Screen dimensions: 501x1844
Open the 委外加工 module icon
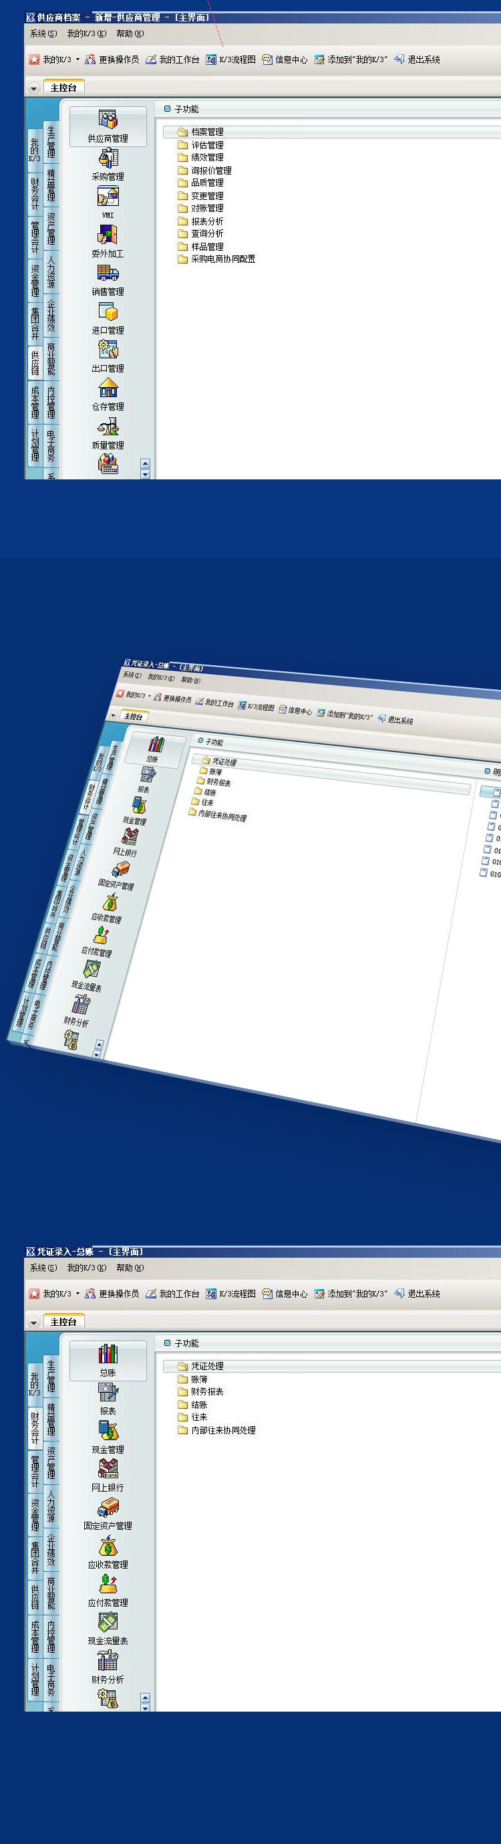coord(108,235)
